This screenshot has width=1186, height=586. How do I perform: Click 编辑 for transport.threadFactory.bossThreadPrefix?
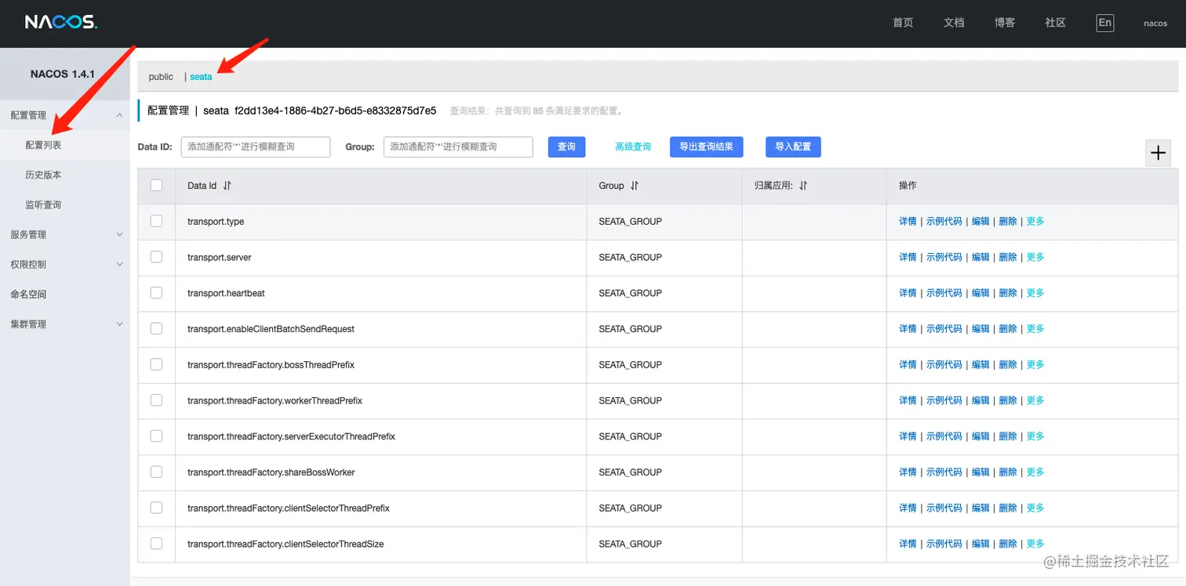(x=980, y=365)
